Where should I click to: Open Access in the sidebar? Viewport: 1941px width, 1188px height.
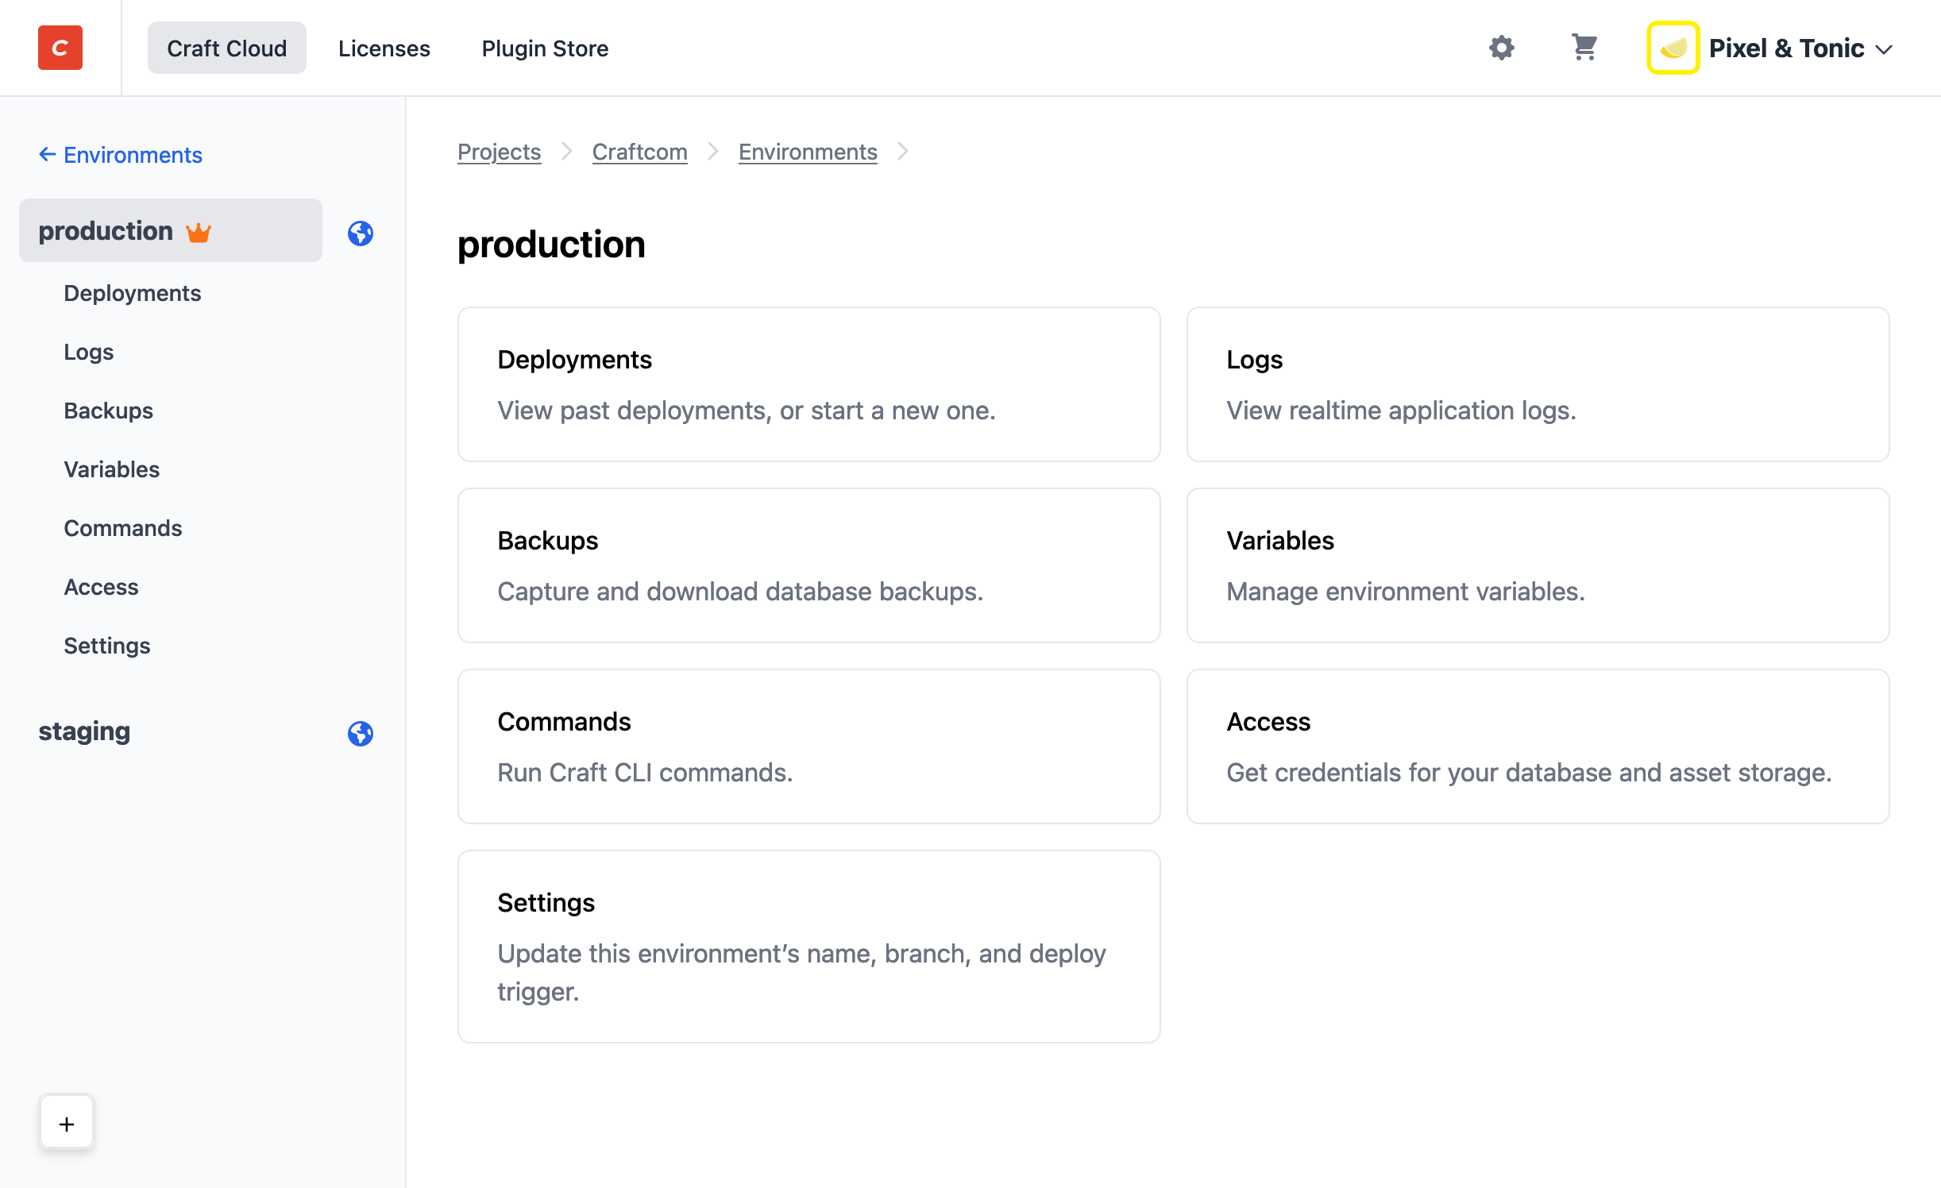102,587
